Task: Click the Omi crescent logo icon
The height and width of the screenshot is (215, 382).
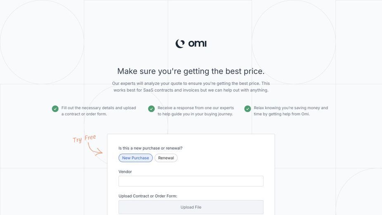Action: pyautogui.click(x=180, y=44)
